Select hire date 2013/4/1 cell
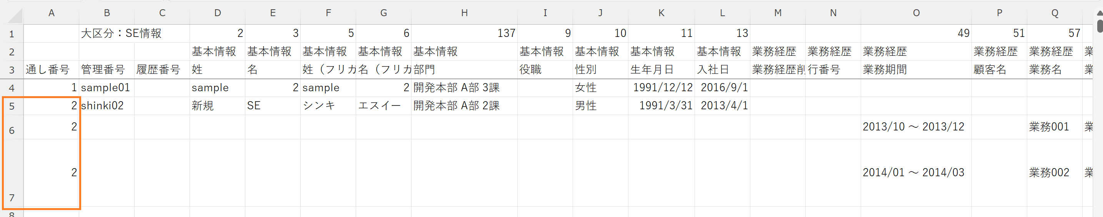 [722, 106]
